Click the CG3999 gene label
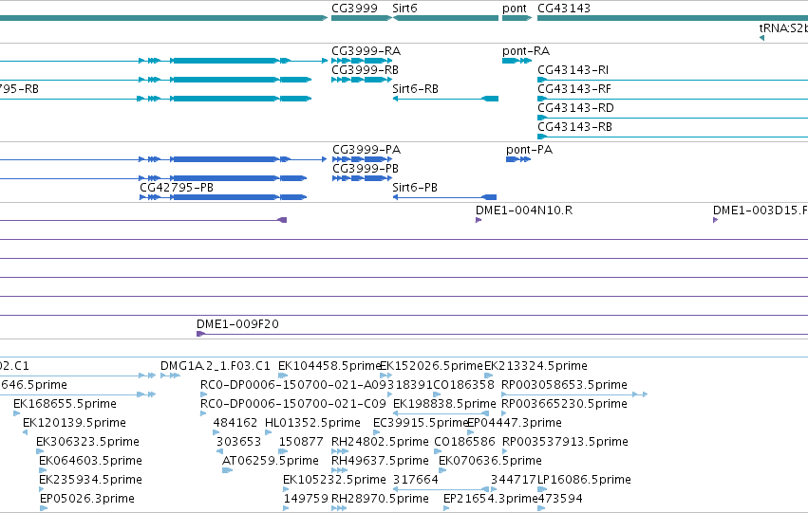 coord(354,9)
